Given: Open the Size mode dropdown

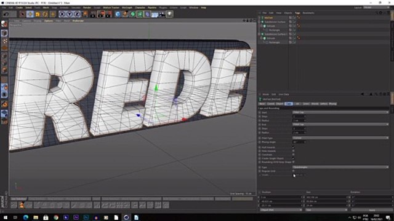Looking at the screenshot, I should (x=326, y=210).
